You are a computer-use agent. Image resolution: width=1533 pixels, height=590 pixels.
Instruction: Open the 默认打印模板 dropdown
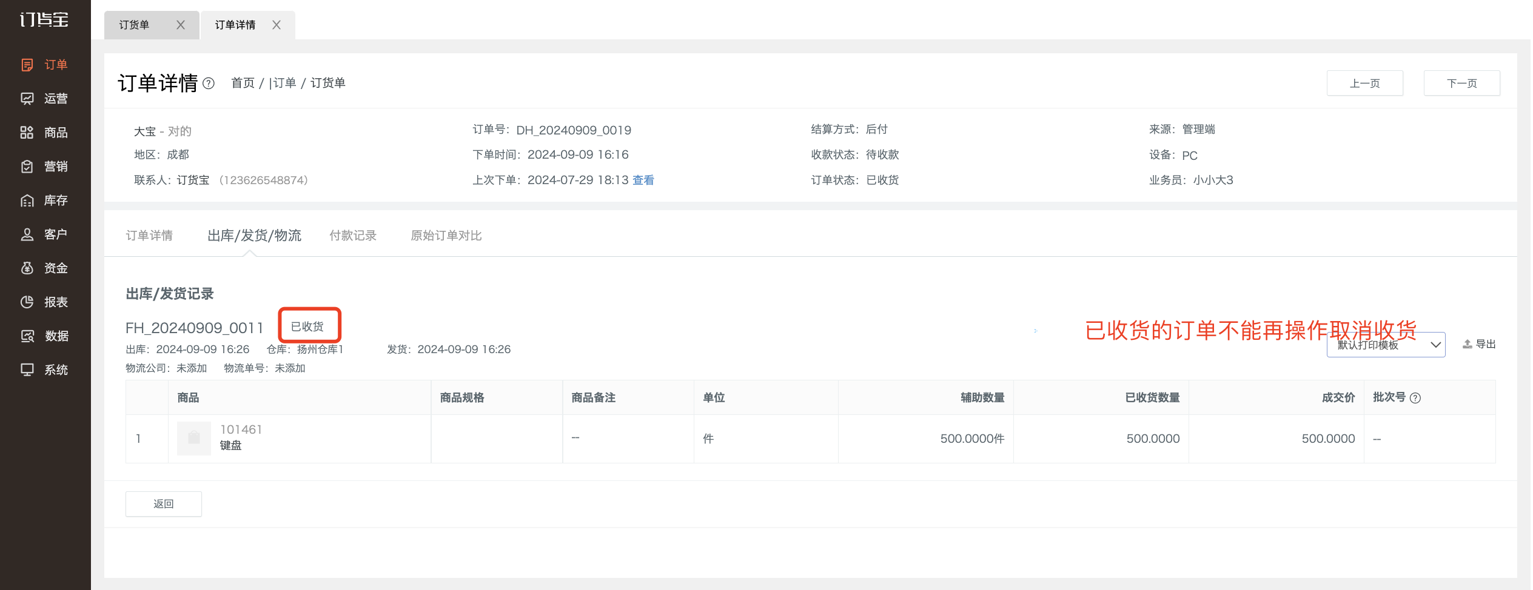click(1386, 345)
